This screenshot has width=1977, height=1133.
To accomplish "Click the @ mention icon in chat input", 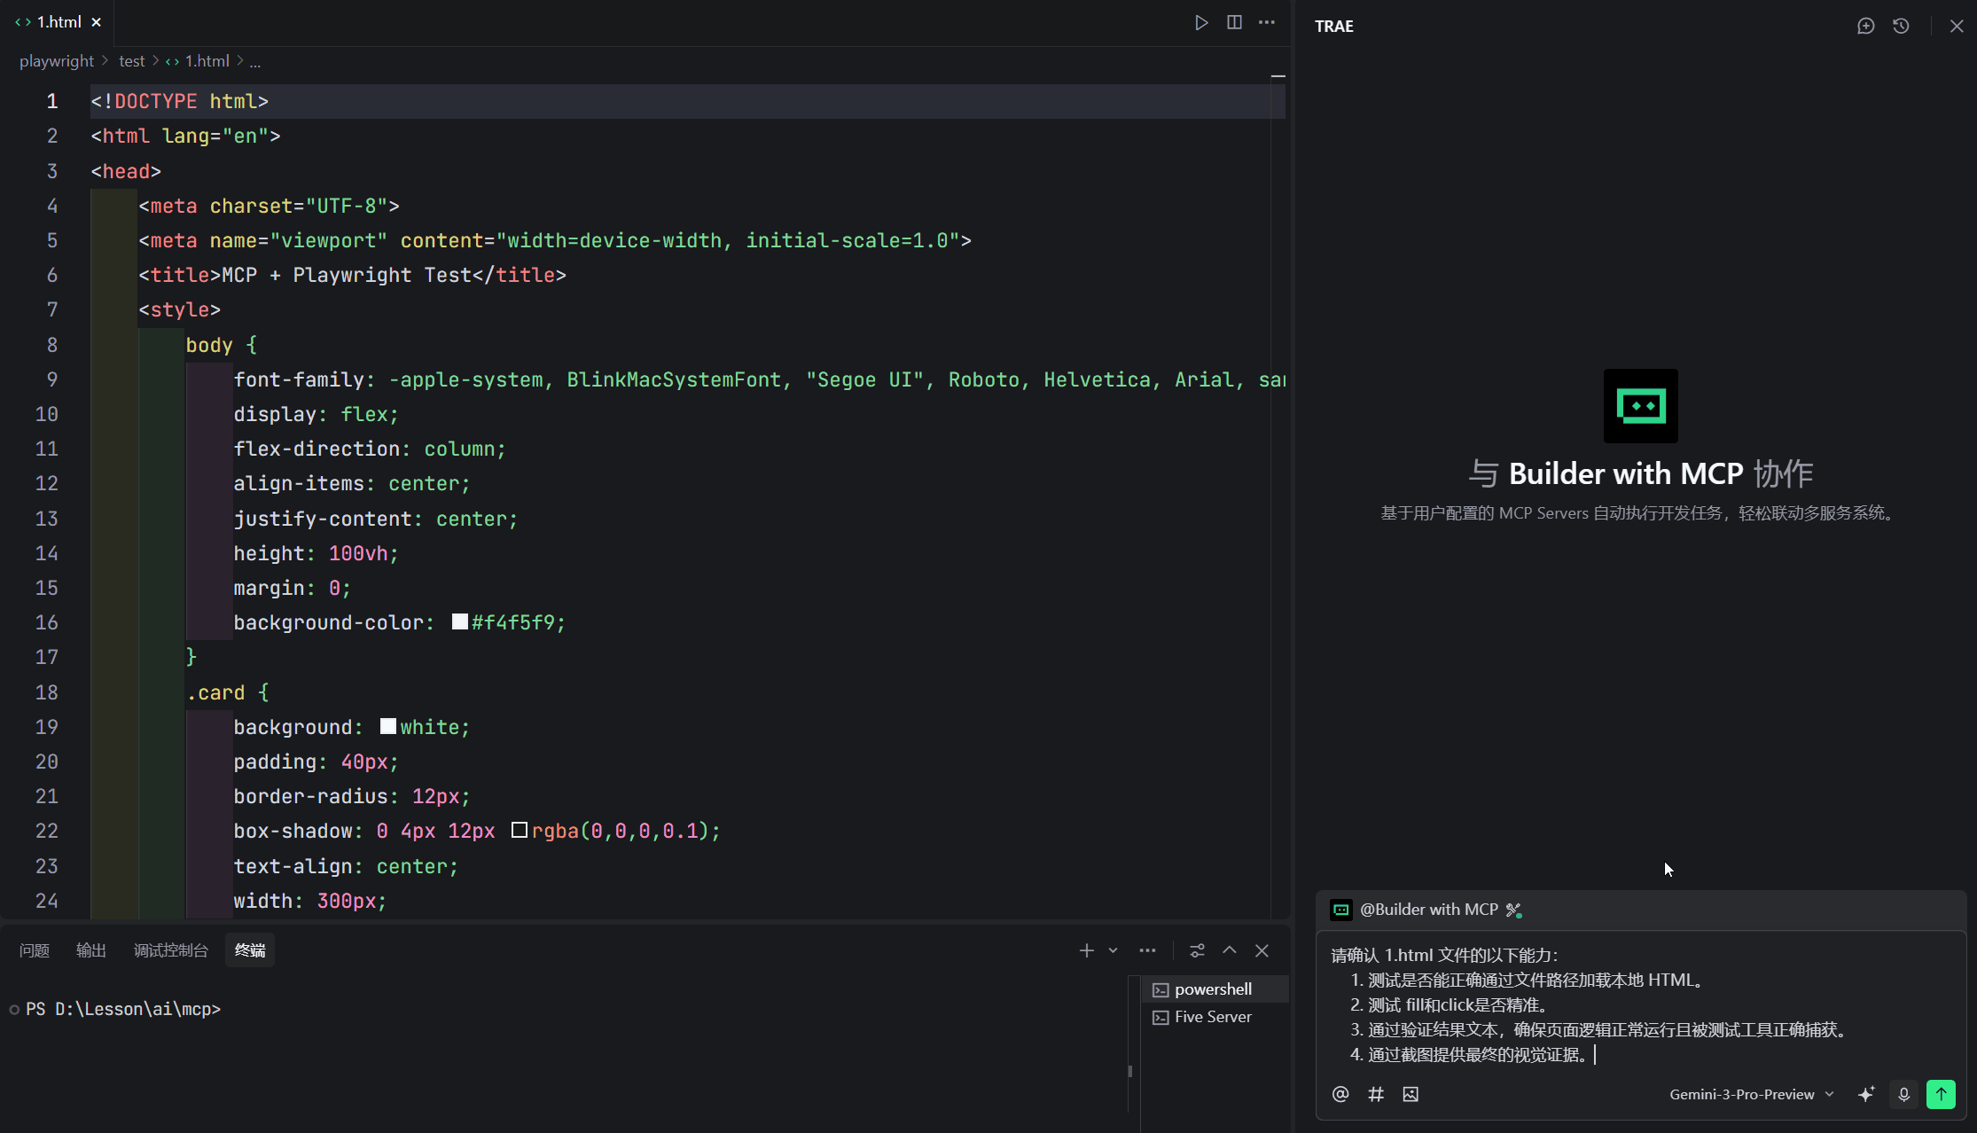I will [x=1340, y=1094].
